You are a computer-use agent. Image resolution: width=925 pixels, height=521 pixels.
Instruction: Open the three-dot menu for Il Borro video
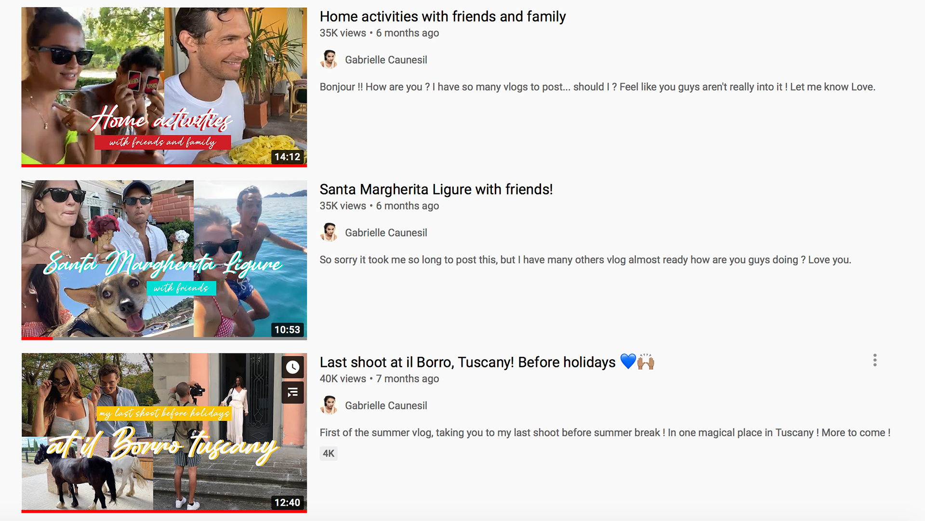(875, 360)
